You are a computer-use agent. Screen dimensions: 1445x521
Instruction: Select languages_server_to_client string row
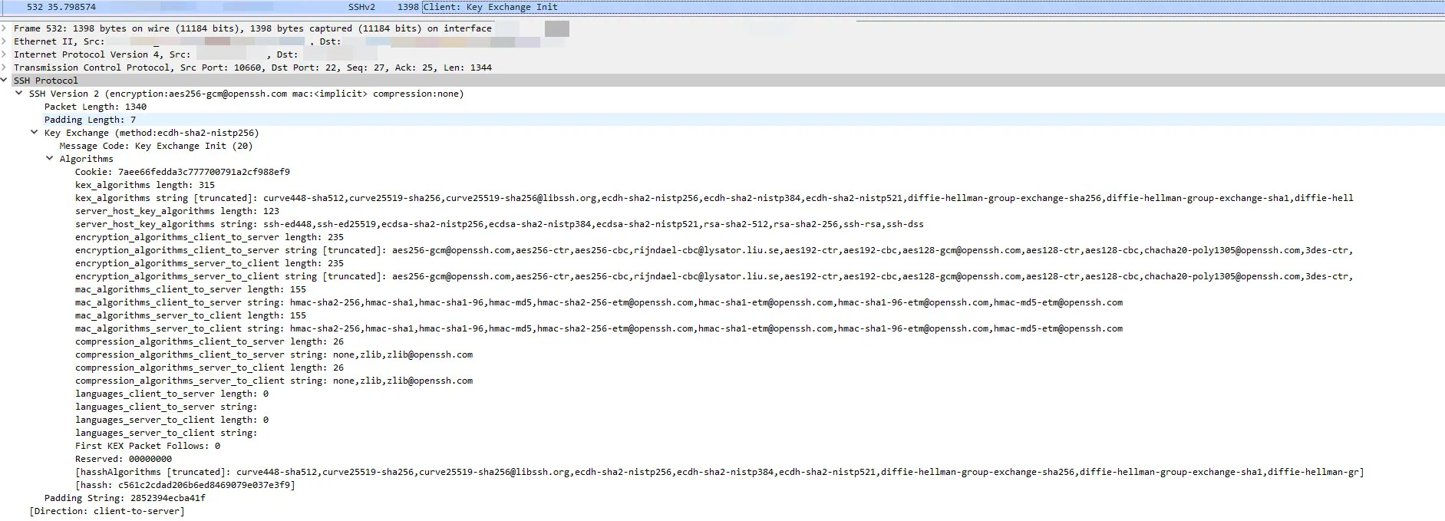(167, 433)
